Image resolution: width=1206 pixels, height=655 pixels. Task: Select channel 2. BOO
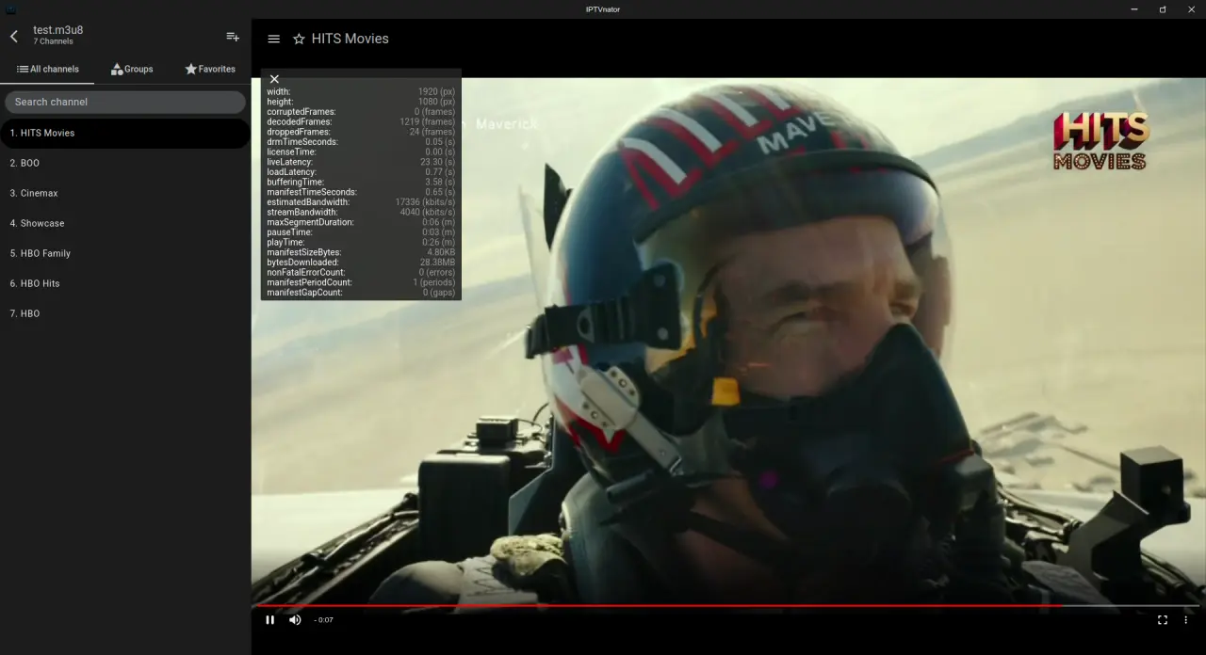(x=125, y=163)
